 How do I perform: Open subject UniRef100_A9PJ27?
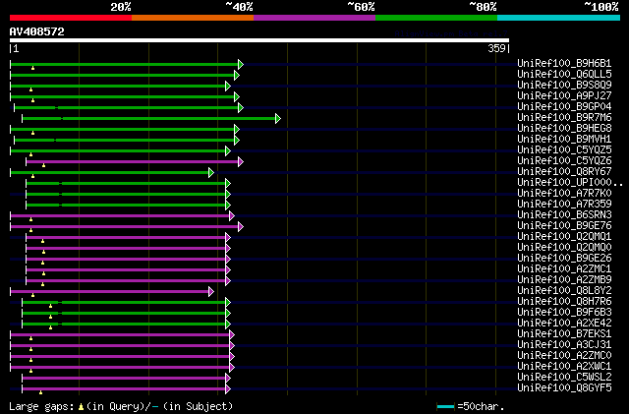(x=564, y=95)
